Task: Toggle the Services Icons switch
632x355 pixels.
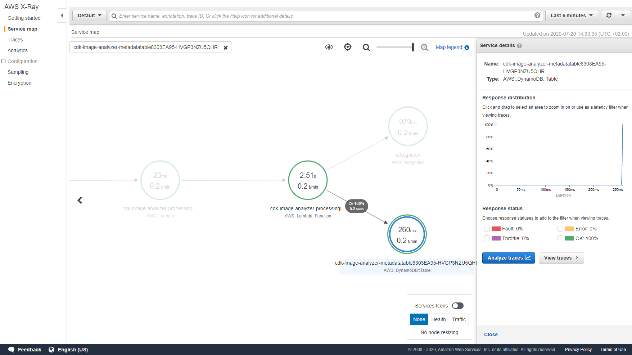Action: (457, 306)
